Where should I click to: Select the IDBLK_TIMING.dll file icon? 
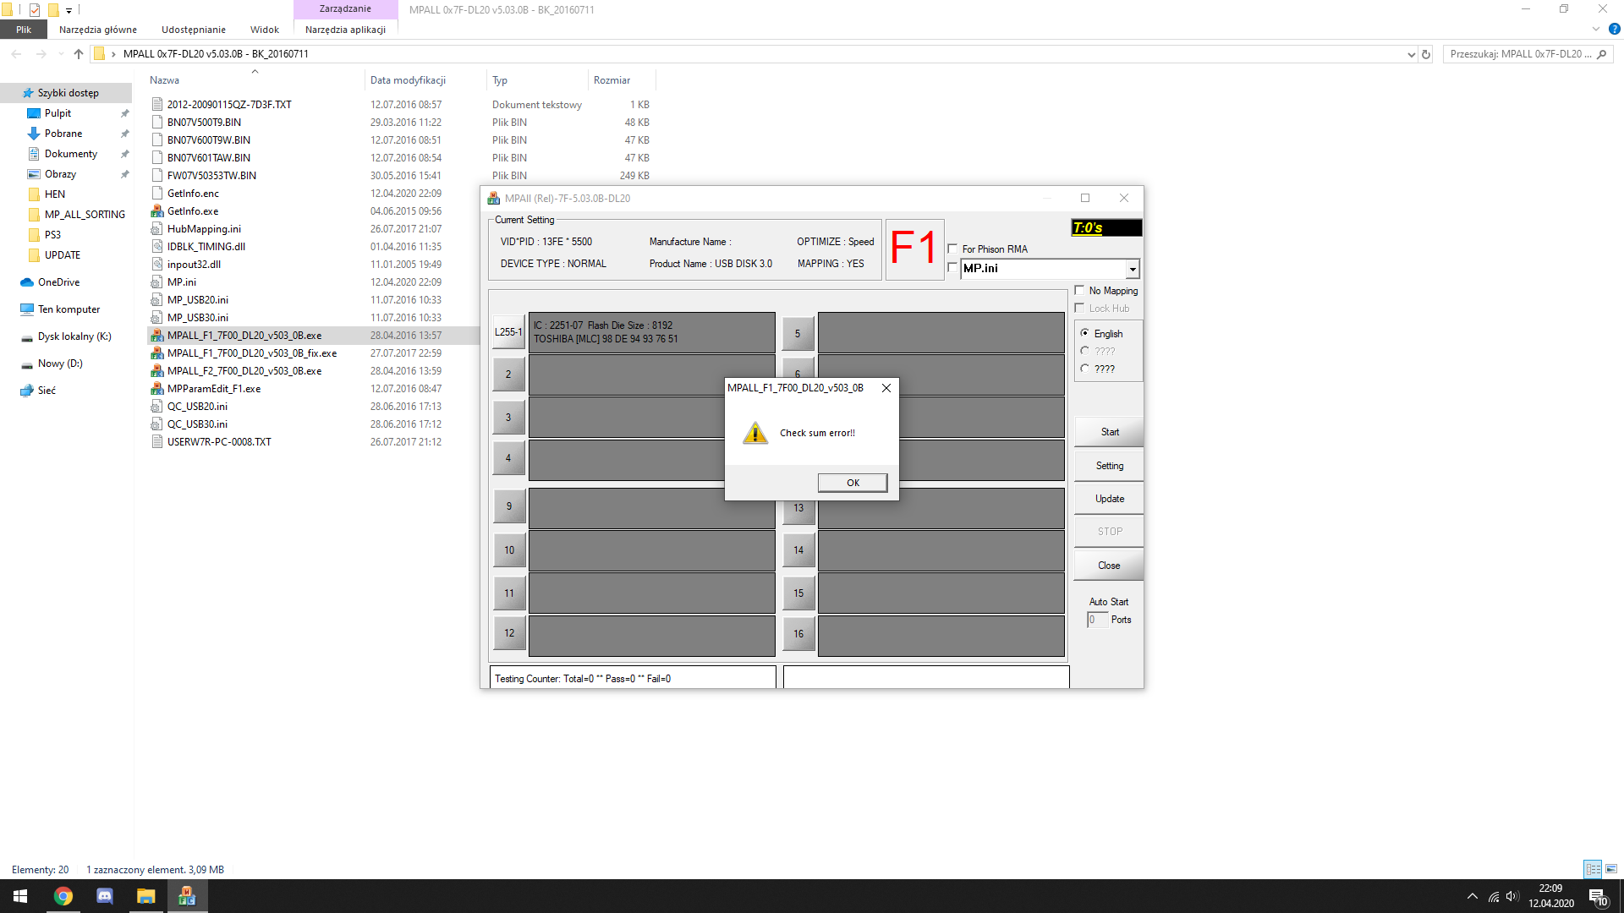click(156, 247)
